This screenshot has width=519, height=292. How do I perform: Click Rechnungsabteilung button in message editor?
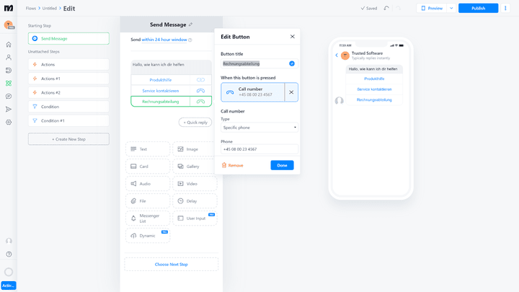click(x=161, y=102)
